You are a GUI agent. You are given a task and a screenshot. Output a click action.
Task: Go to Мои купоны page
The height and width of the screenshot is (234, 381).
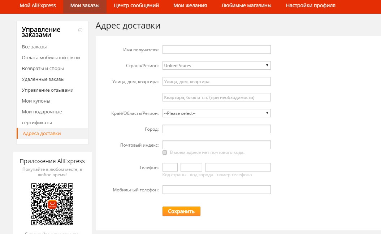pyautogui.click(x=36, y=101)
